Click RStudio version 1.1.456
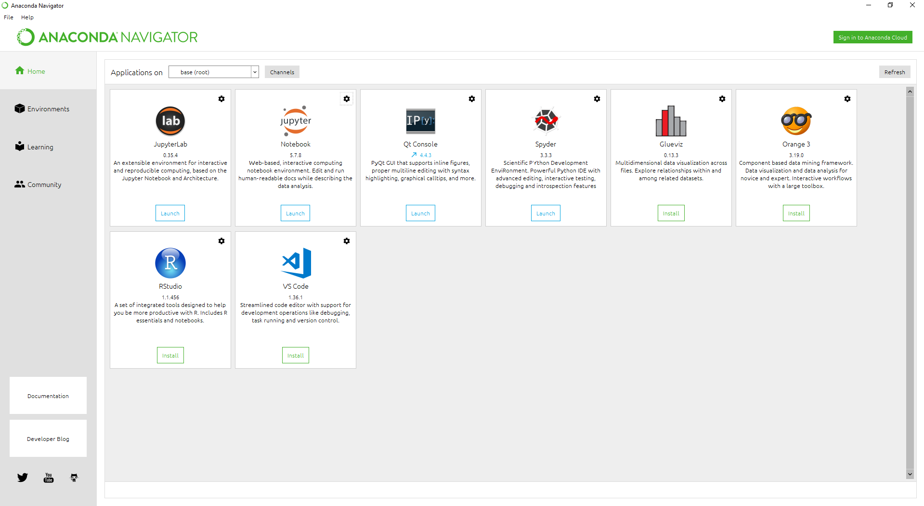This screenshot has width=924, height=506. pos(170,297)
